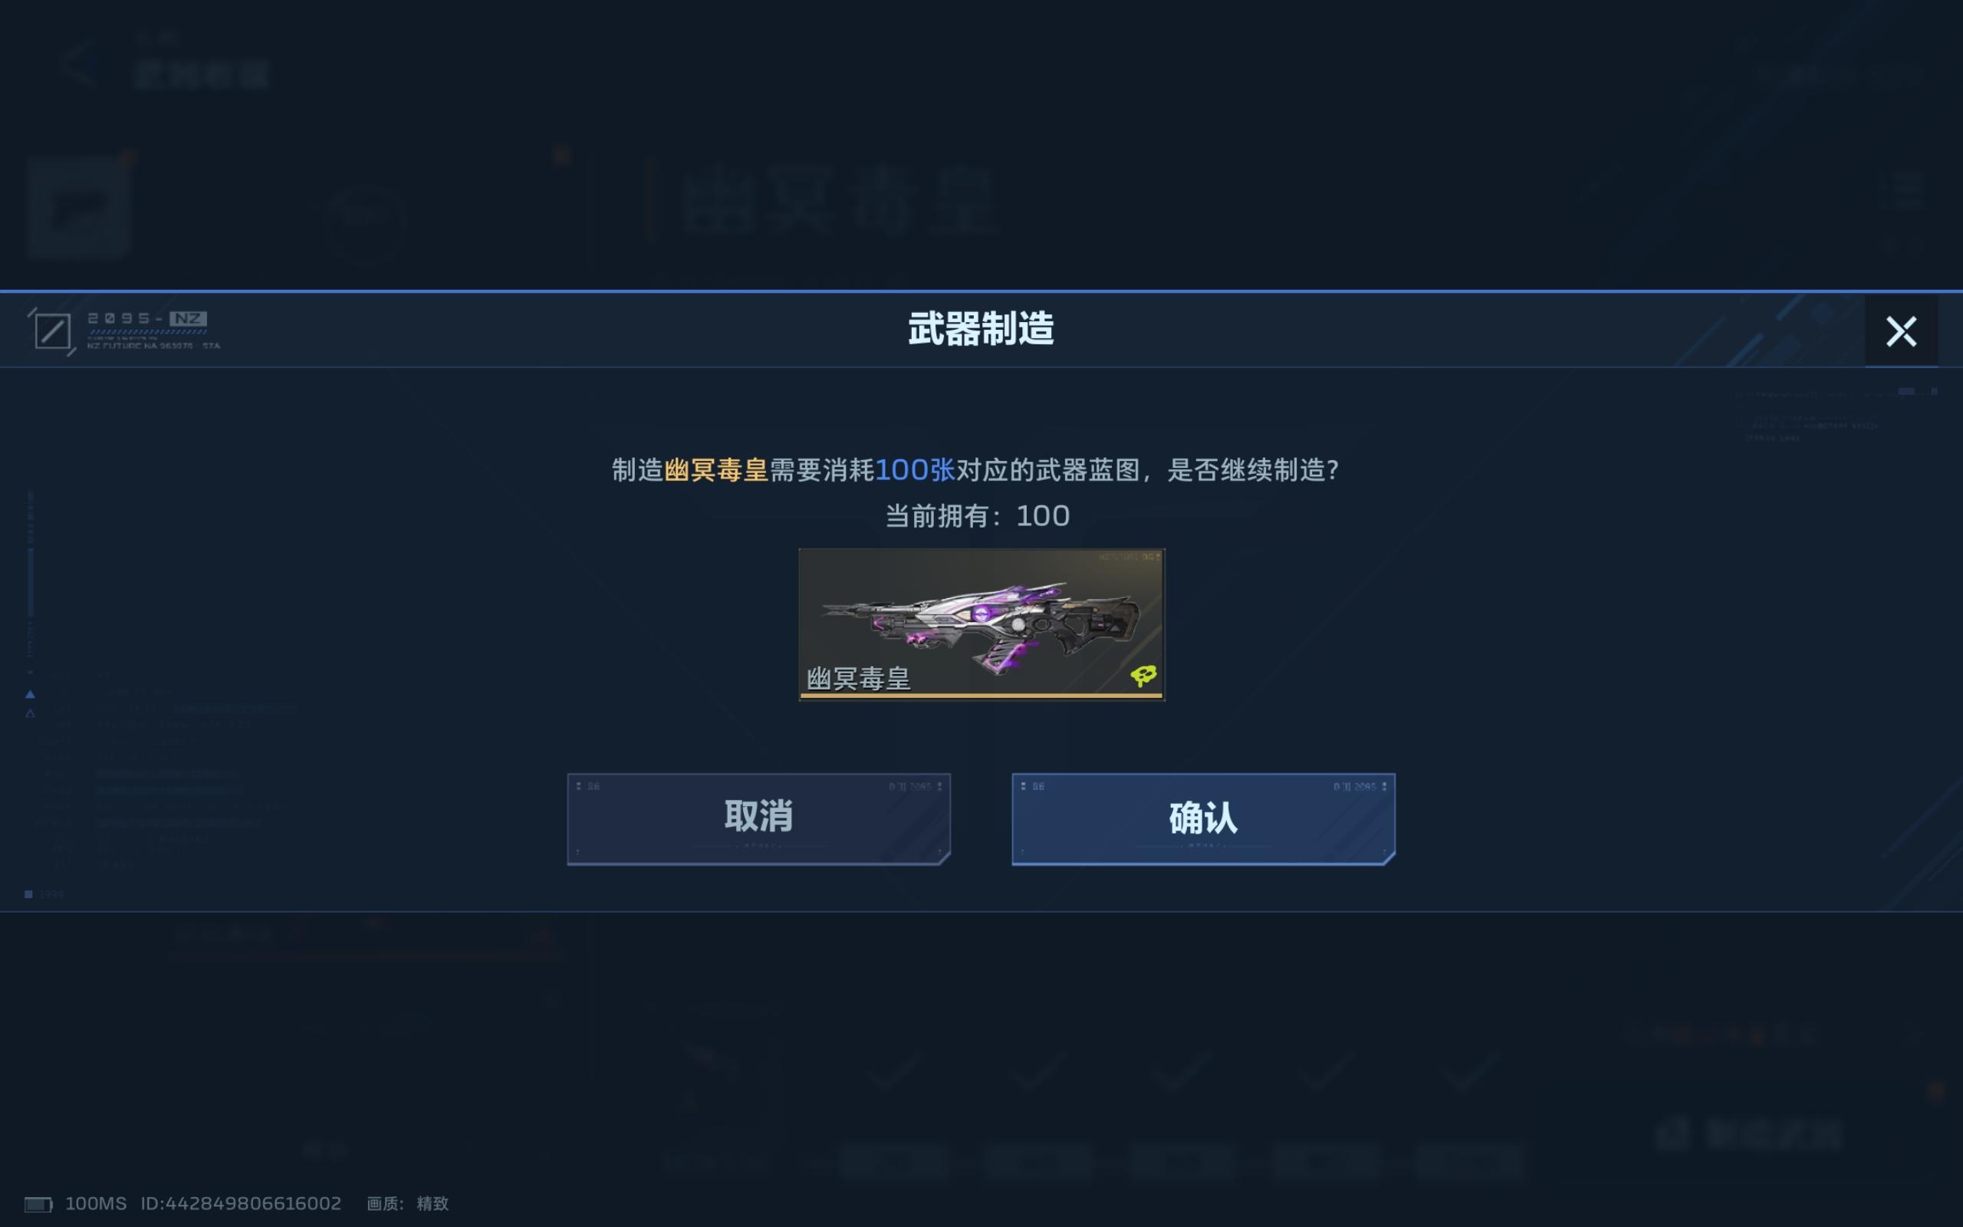This screenshot has width=1963, height=1227.
Task: Click the 取消 button
Action: pyautogui.click(x=758, y=819)
